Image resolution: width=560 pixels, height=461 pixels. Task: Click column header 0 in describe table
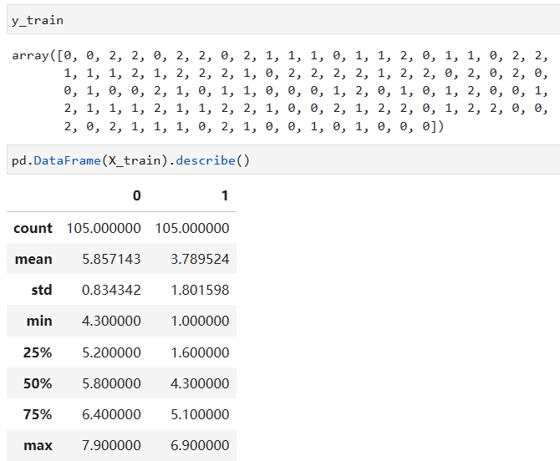(137, 195)
